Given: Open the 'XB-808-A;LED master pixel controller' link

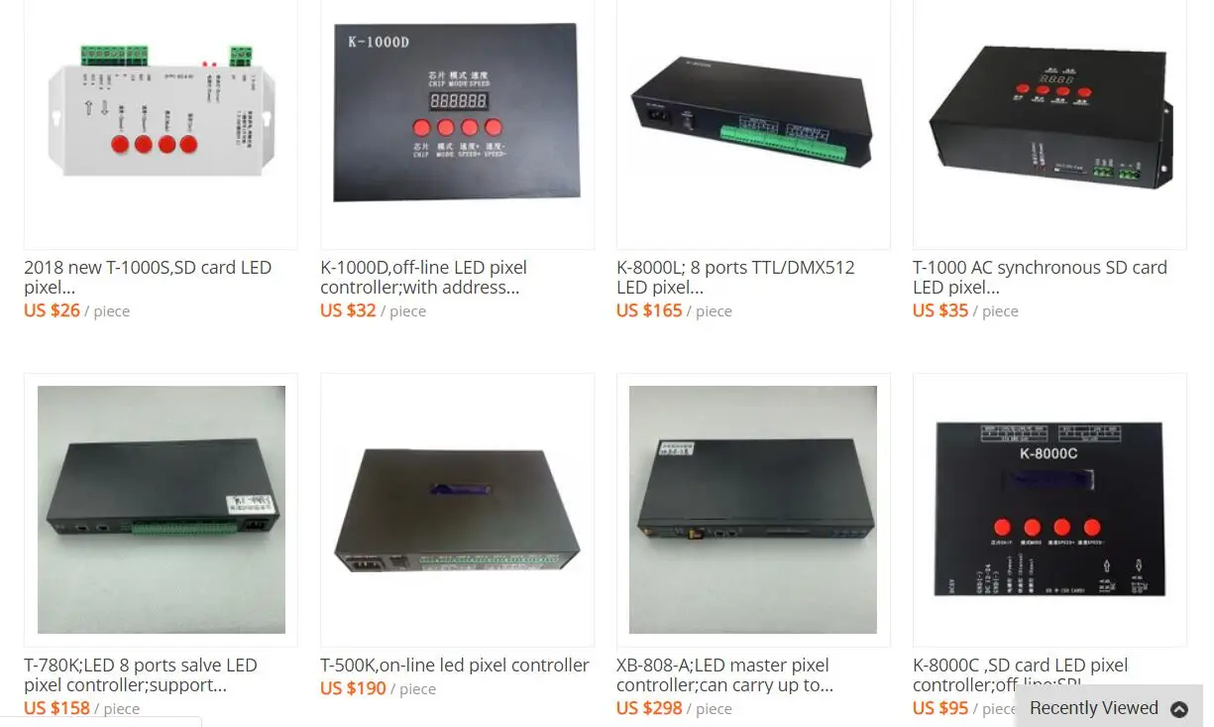Looking at the screenshot, I should 725,675.
